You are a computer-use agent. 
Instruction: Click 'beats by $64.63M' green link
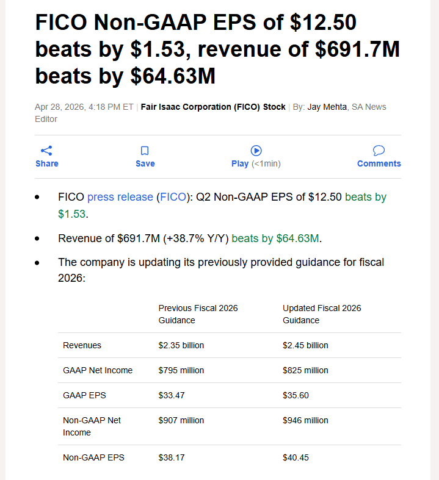point(275,238)
